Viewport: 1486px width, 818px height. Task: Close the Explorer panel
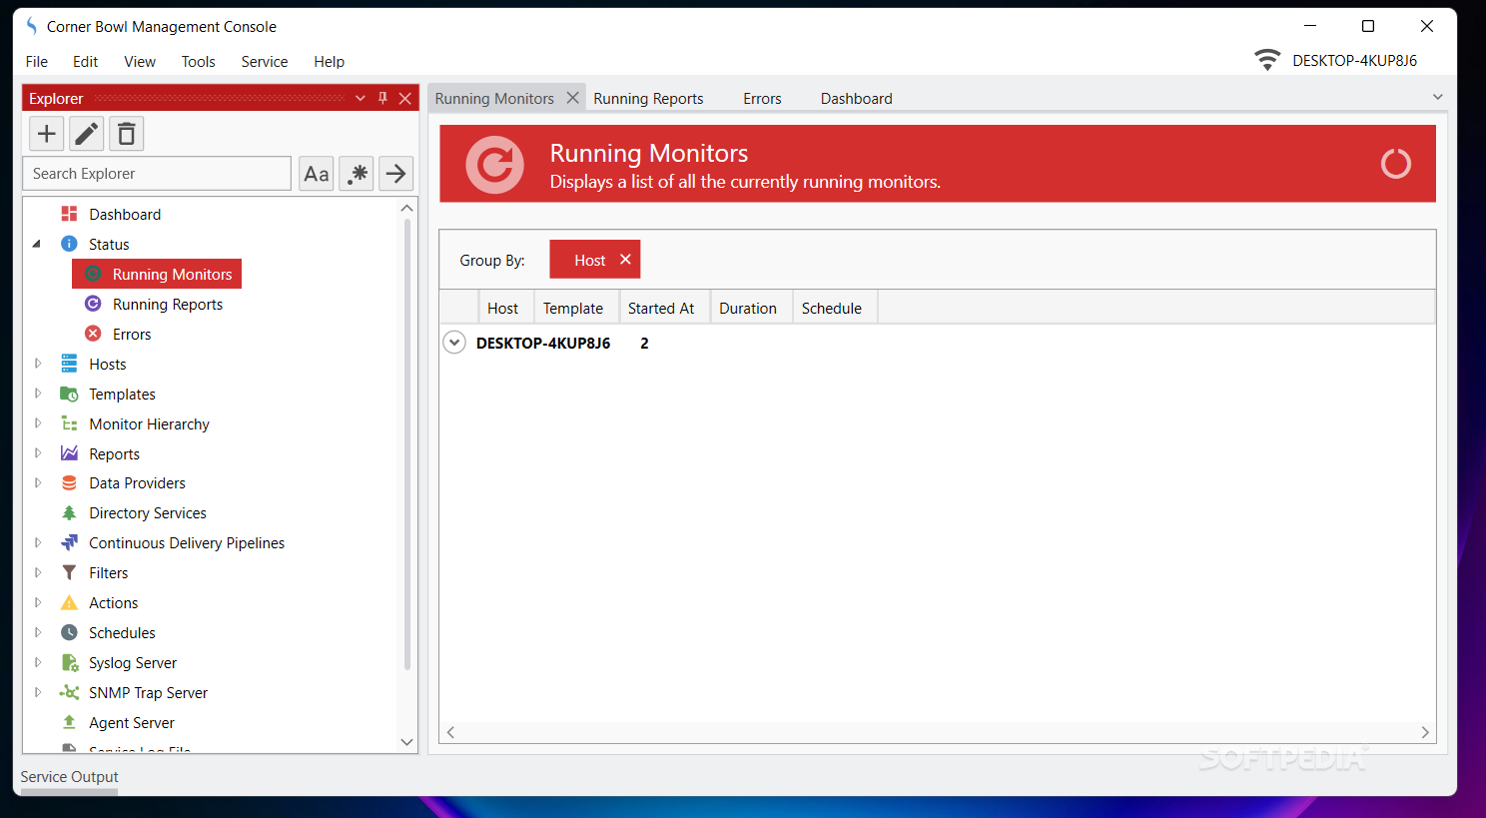tap(405, 98)
